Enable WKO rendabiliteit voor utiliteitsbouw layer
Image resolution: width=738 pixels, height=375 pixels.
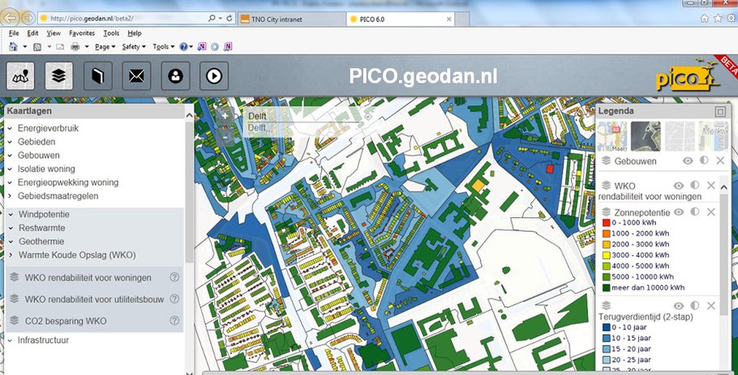point(93,300)
